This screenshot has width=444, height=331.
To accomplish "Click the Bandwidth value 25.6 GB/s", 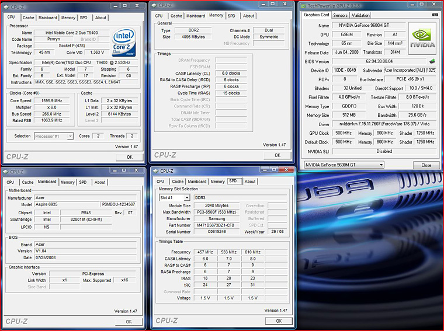I will (x=417, y=115).
